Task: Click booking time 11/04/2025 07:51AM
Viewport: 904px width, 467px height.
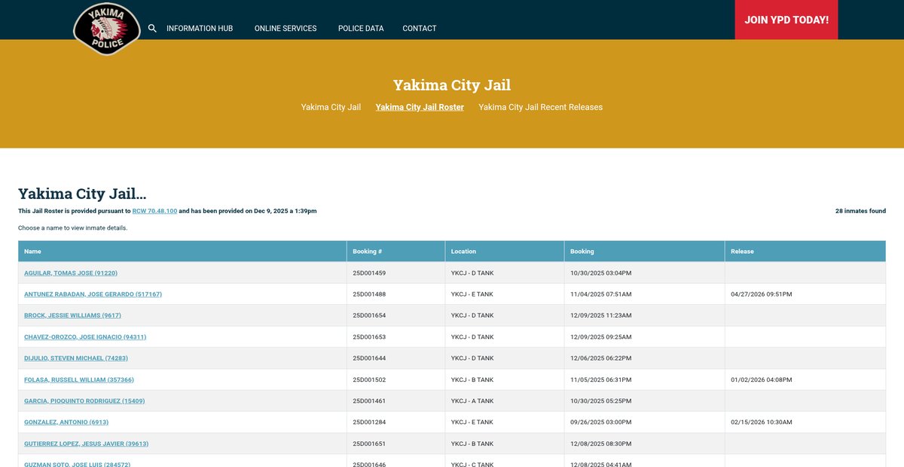Action: pyautogui.click(x=601, y=294)
